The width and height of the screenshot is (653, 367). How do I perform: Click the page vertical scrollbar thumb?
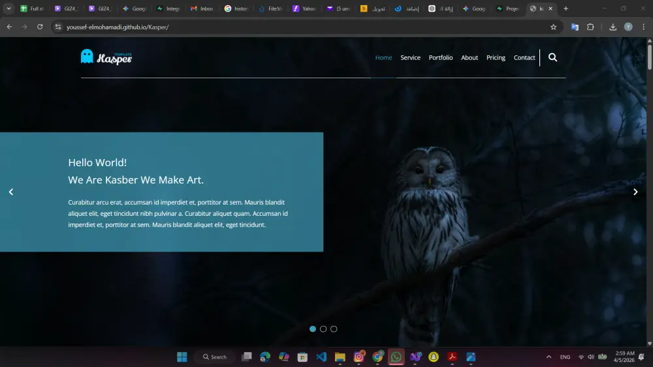click(649, 57)
